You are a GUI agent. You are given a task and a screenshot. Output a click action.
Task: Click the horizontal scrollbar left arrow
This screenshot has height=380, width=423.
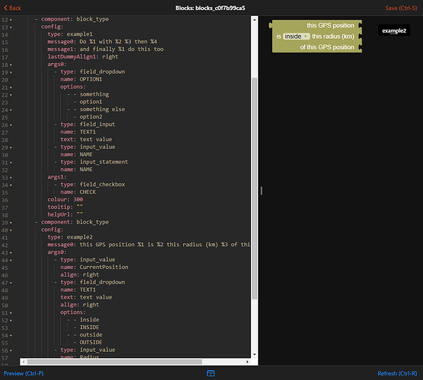tap(24, 362)
